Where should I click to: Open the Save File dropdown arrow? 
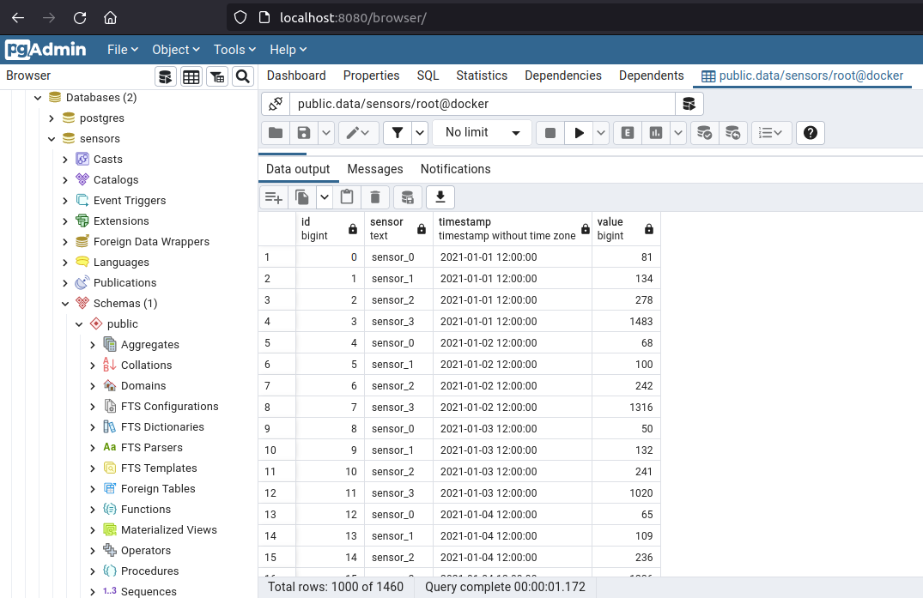pyautogui.click(x=327, y=133)
